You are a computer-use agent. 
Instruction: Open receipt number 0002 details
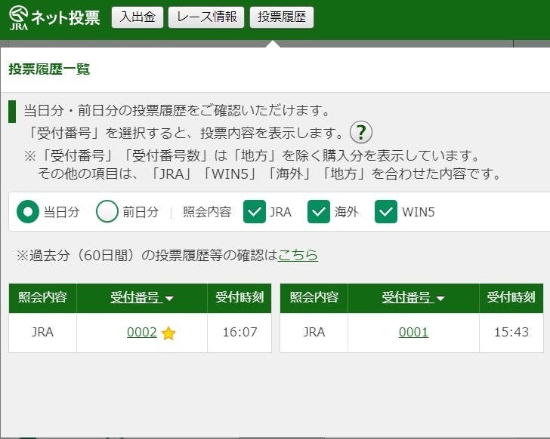coord(142,333)
